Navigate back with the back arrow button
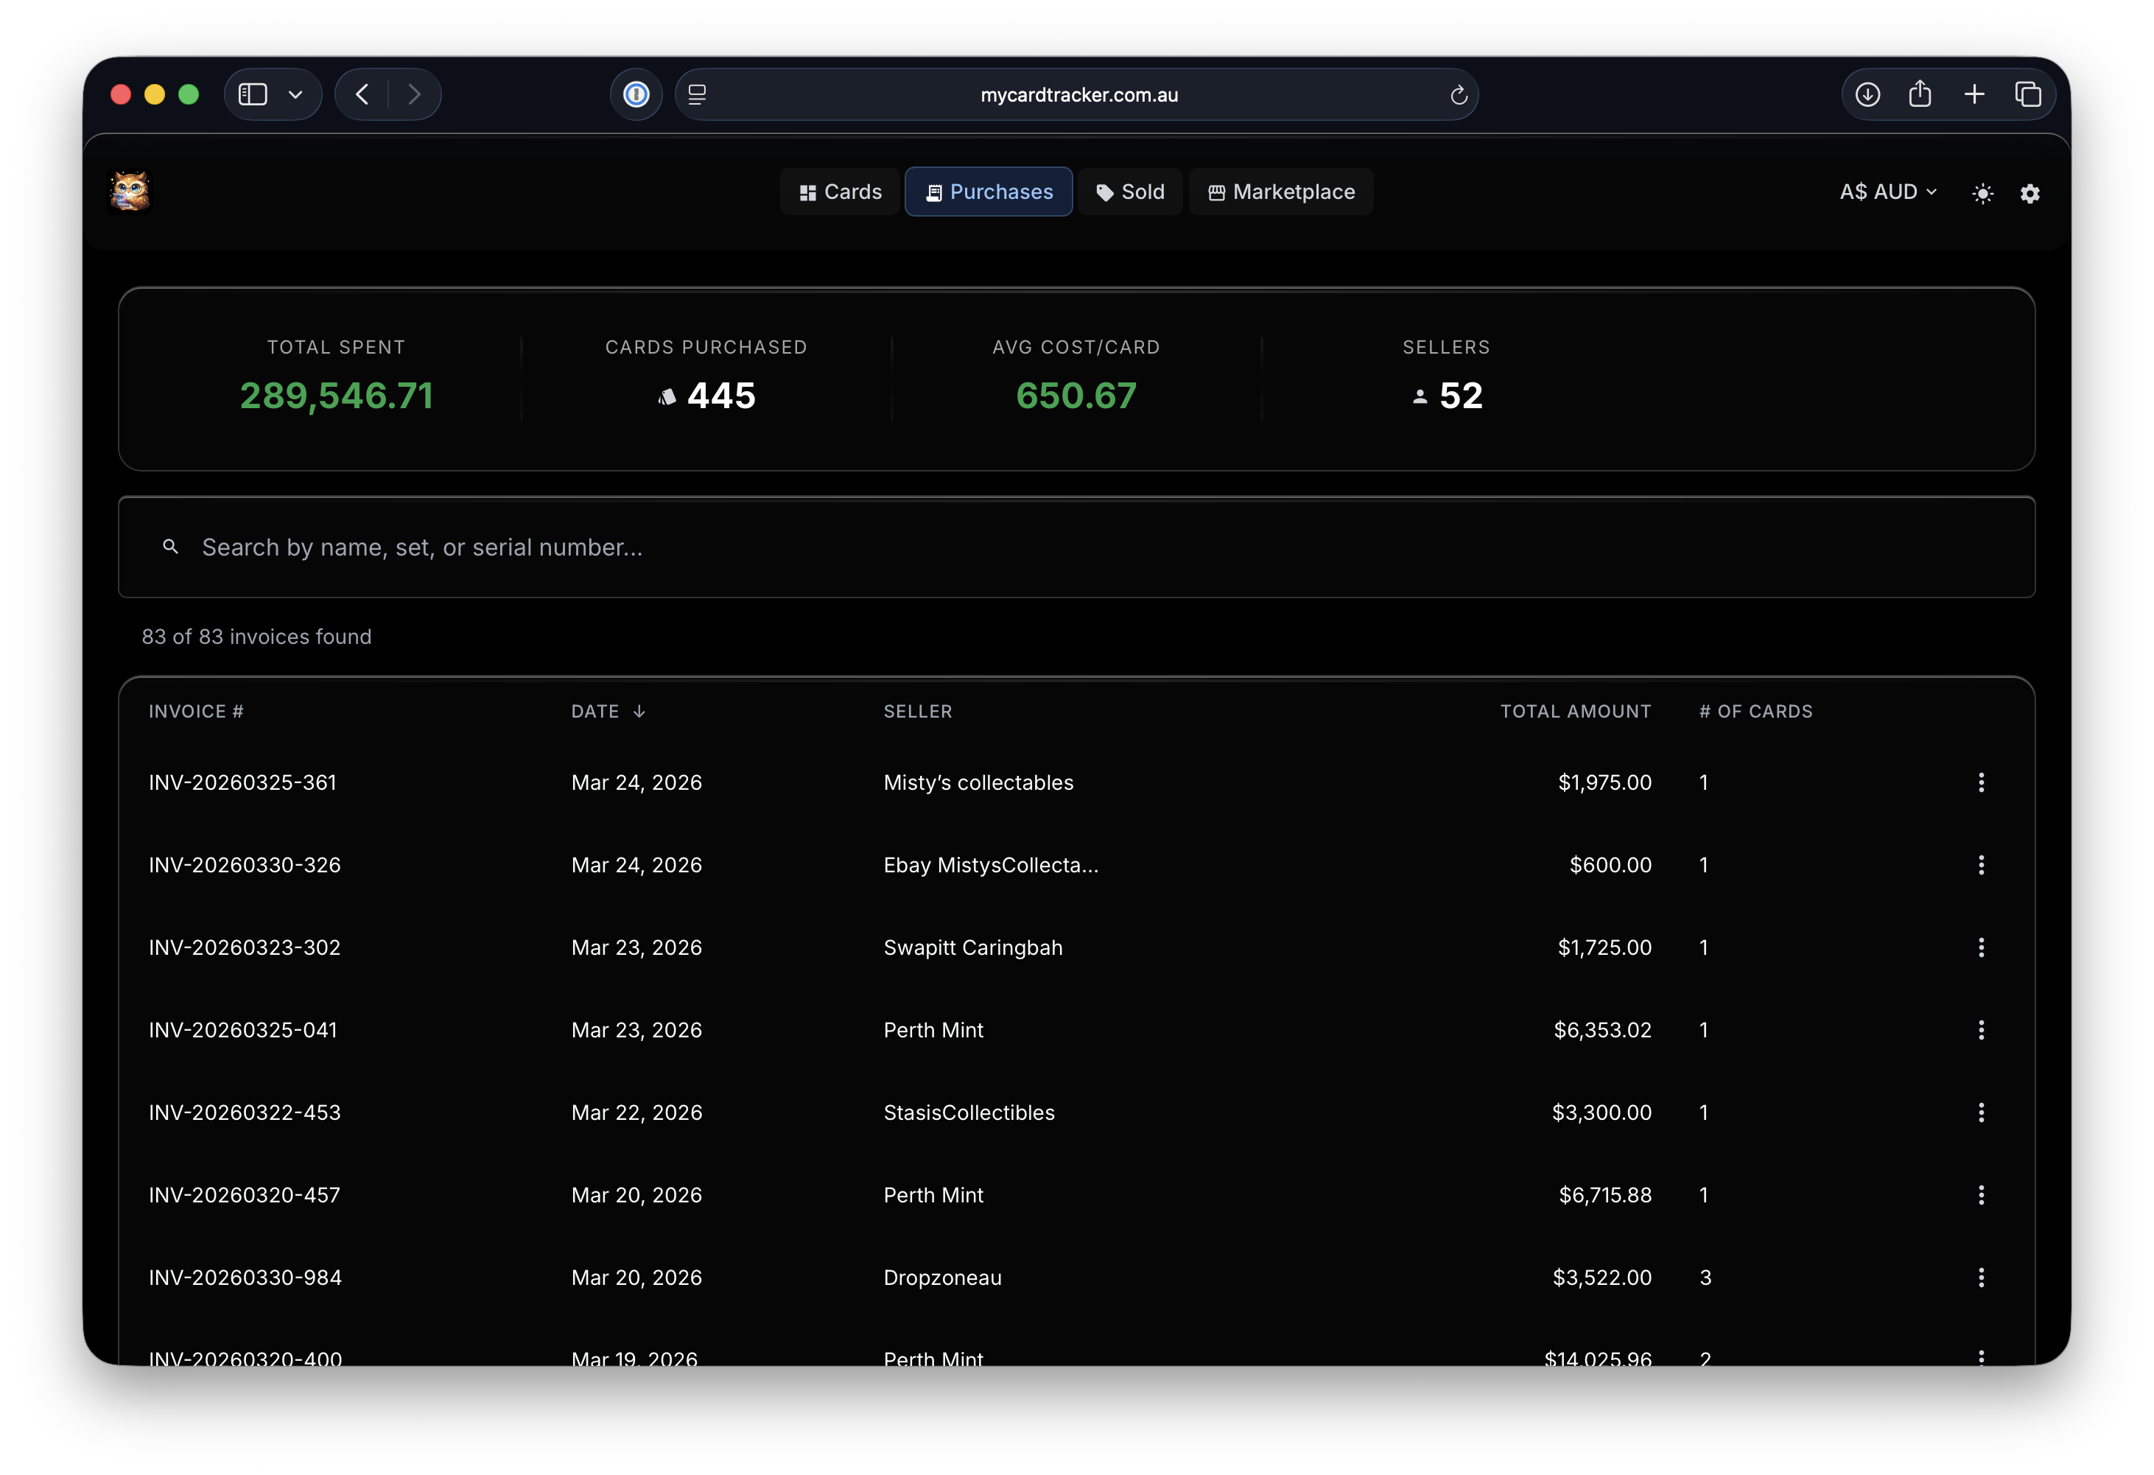The height and width of the screenshot is (1475, 2154). tap(362, 94)
